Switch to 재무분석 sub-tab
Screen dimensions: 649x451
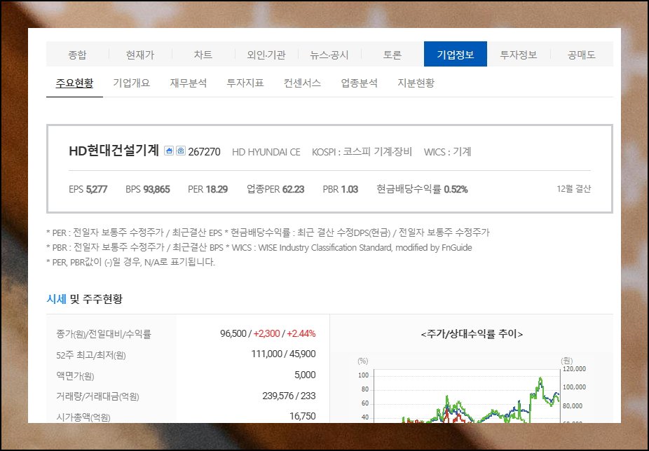(189, 83)
